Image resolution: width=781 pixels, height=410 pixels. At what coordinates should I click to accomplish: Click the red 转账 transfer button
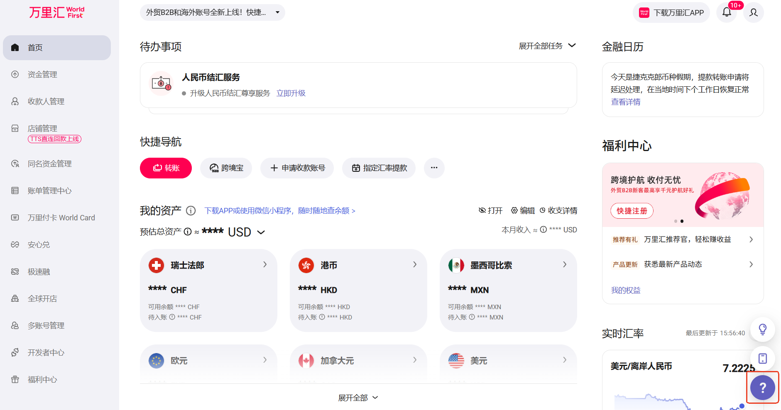tap(166, 168)
